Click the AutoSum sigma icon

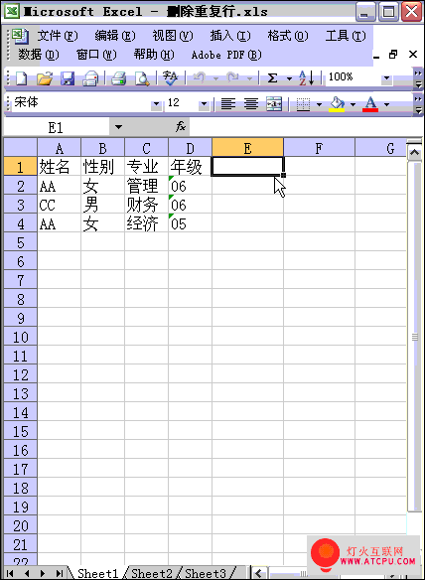coord(273,78)
